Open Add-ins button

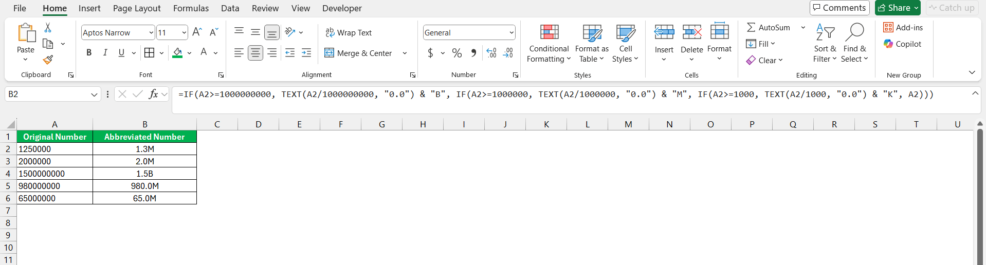(903, 27)
